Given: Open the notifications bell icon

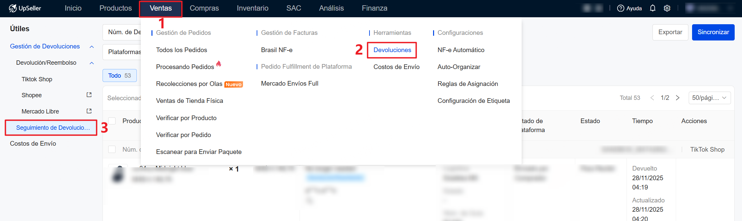Looking at the screenshot, I should (x=652, y=8).
